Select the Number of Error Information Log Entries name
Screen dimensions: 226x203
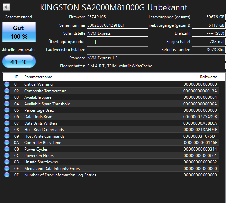[x=60, y=175]
